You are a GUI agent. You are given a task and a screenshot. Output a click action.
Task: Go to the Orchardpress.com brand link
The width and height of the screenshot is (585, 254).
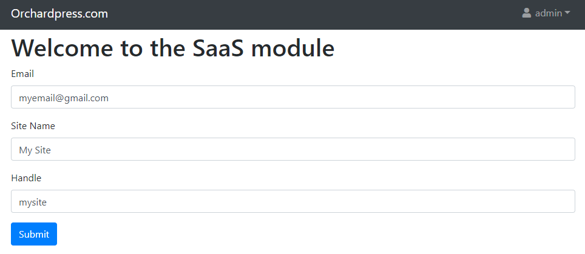(59, 14)
